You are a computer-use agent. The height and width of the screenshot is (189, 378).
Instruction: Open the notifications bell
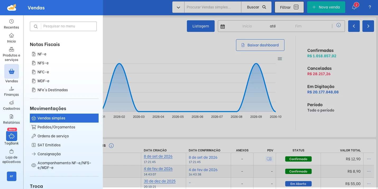[354, 7]
